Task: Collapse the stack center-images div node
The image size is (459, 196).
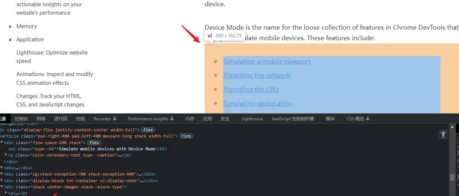Action: click(2, 187)
